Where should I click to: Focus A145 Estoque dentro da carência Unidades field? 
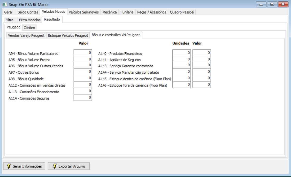point(181,78)
